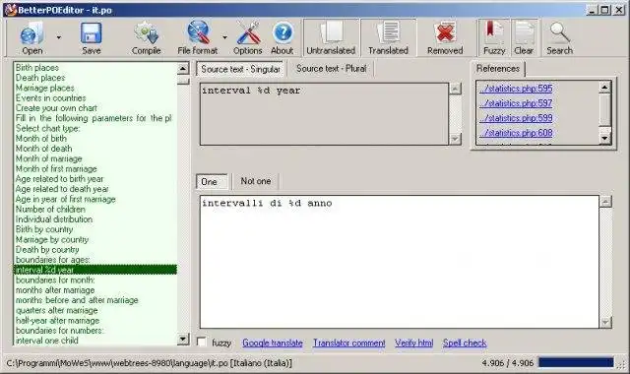The image size is (630, 374).
Task: Switch to Source text - Plural tab
Action: (x=332, y=69)
